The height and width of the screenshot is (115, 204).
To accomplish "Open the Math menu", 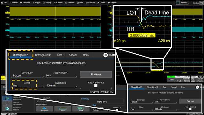I will click(80, 3).
